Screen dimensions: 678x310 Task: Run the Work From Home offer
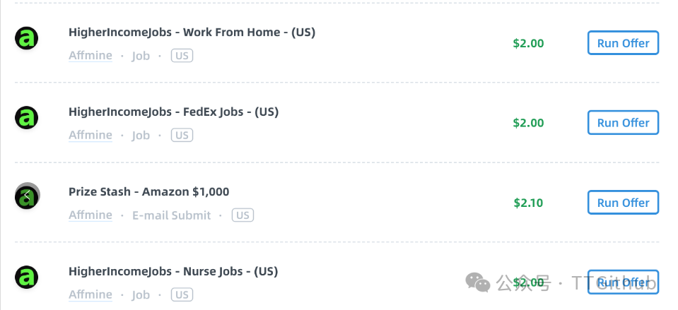(x=623, y=43)
